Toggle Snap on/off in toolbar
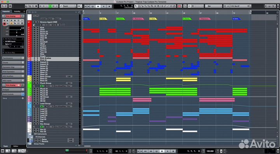This screenshot has height=154, width=280. coord(189,6)
